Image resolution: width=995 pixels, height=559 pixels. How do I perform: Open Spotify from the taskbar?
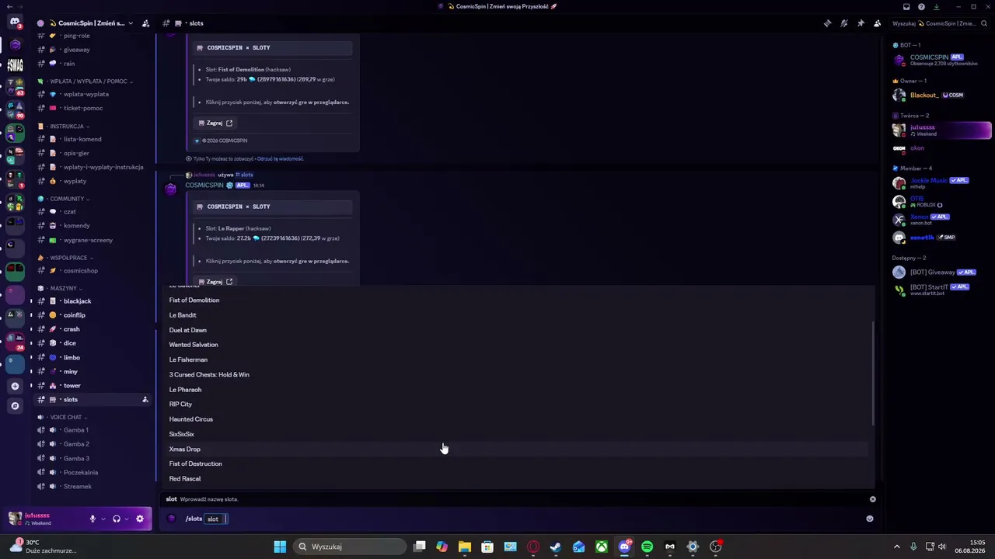pyautogui.click(x=648, y=547)
